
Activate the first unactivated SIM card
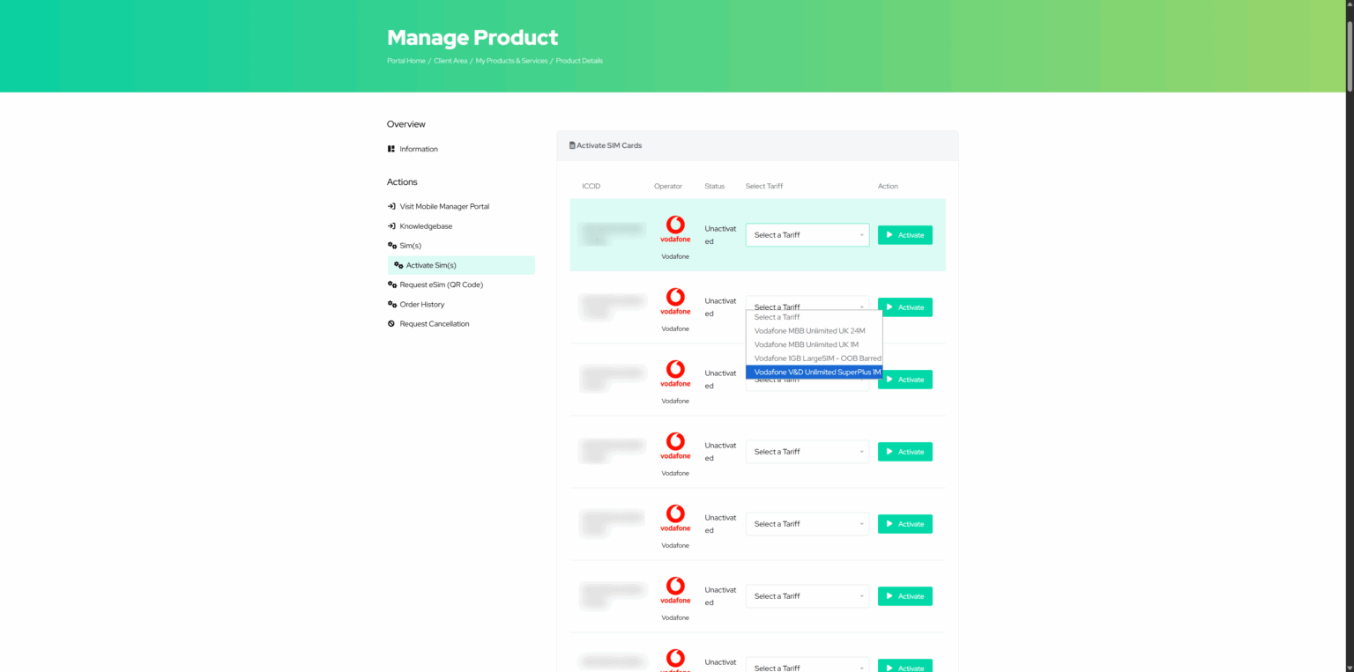tap(904, 234)
